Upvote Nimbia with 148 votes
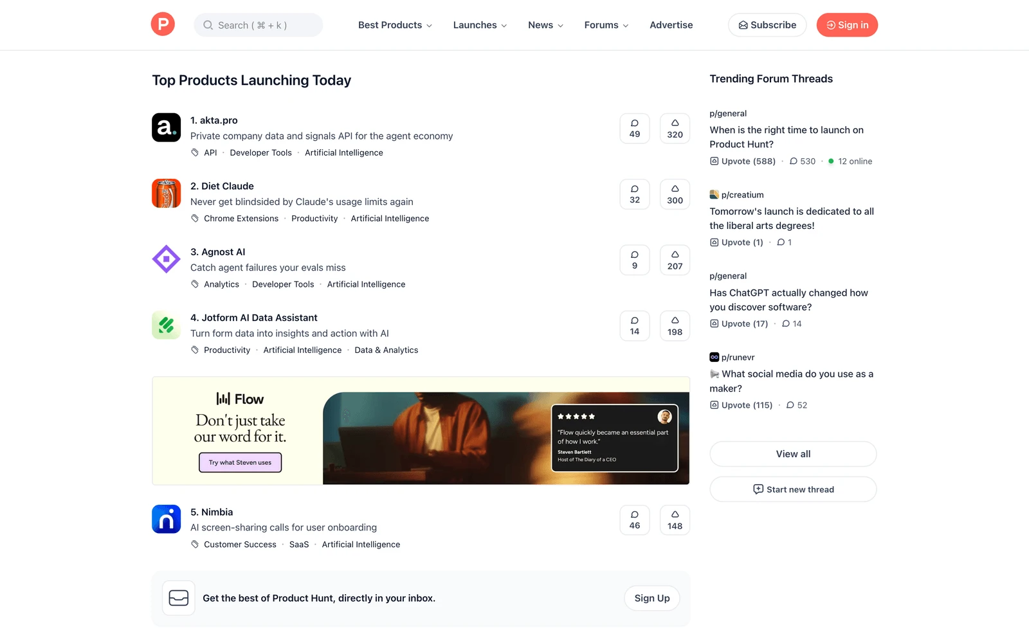The image size is (1029, 643). tap(675, 520)
